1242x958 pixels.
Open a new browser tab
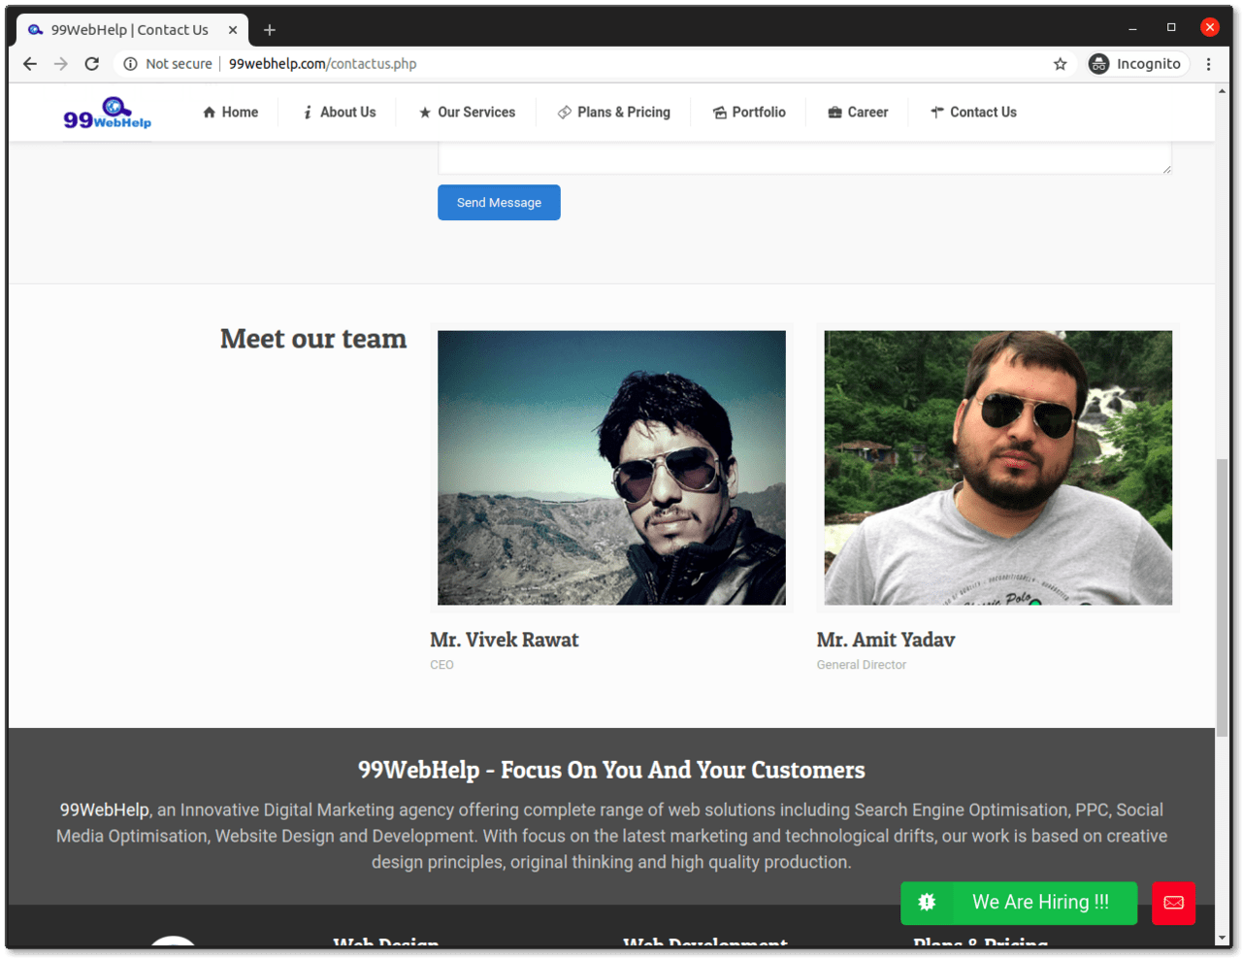[x=270, y=30]
